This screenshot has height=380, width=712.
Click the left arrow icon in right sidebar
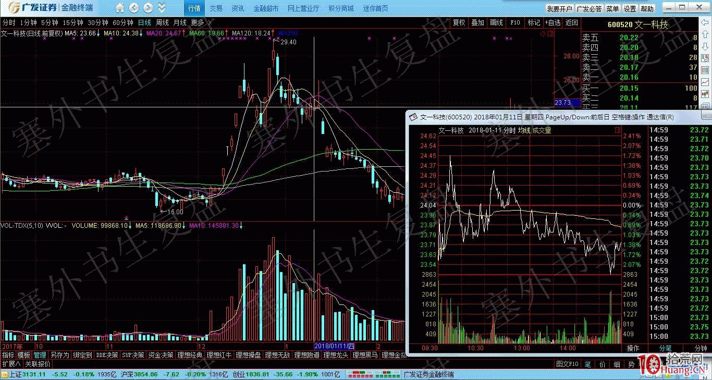coord(705,22)
